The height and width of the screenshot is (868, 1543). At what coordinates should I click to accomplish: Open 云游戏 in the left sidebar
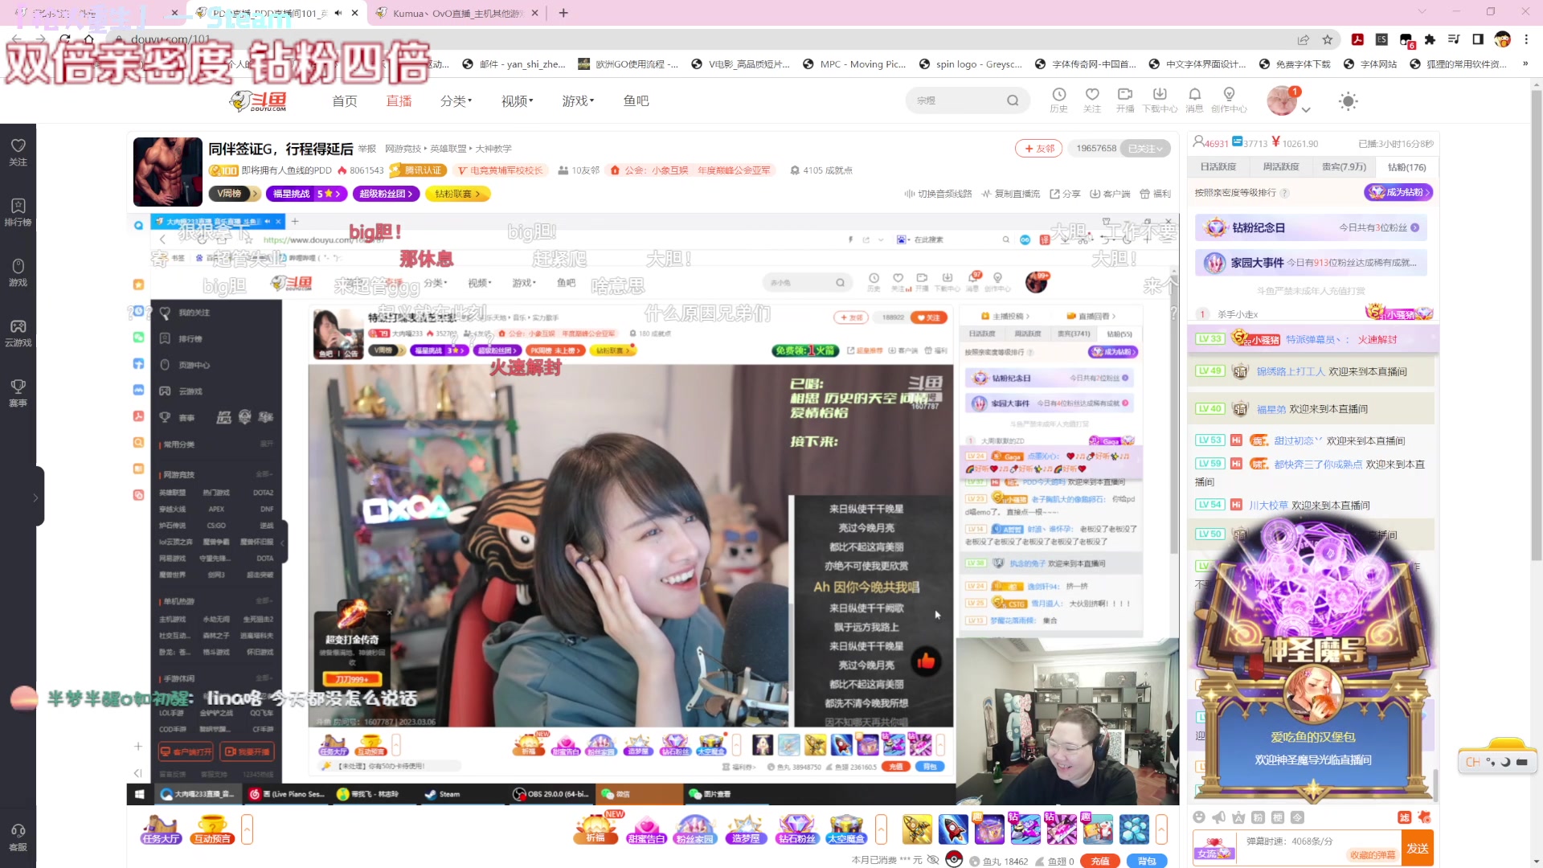(18, 333)
